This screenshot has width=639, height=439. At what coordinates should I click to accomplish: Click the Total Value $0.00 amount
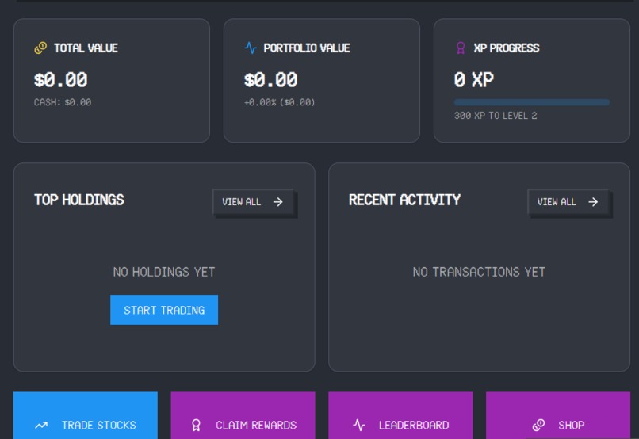(x=61, y=80)
